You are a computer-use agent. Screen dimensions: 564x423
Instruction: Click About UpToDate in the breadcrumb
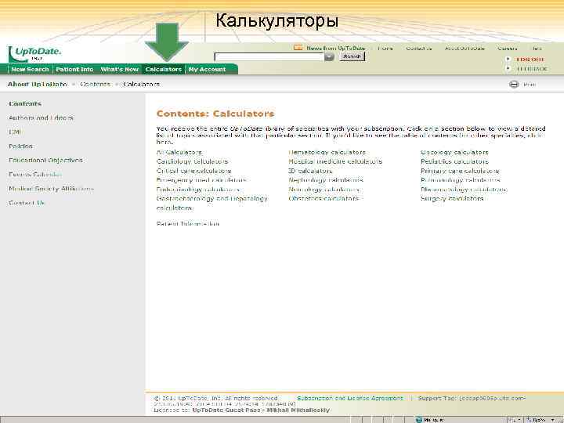click(x=38, y=84)
